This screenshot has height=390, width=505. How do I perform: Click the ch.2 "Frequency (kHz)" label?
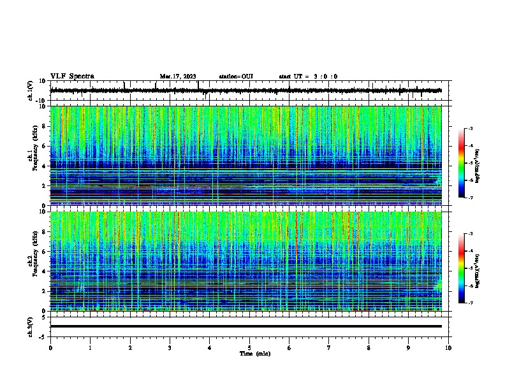point(35,254)
